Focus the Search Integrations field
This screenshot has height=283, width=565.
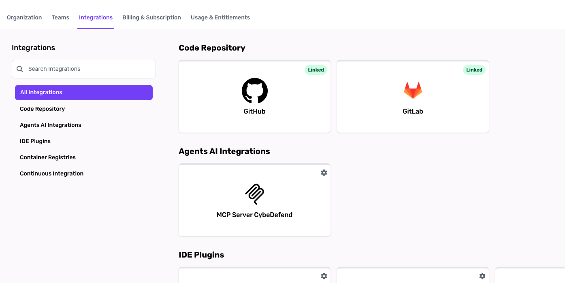pos(84,69)
